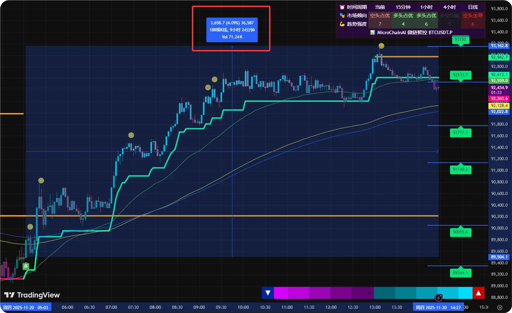Screen dimensions: 512x313
Task: Click trend strength value 7 under 当前
Action: [380, 24]
